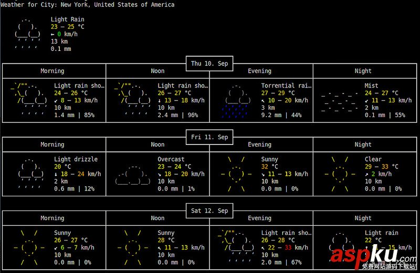Click 2.0 mm | 67% in Sat Evening
420x273 pixels.
click(281, 262)
